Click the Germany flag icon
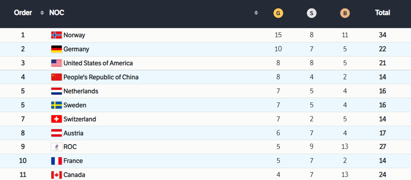This screenshot has height=180, width=411. 57,49
